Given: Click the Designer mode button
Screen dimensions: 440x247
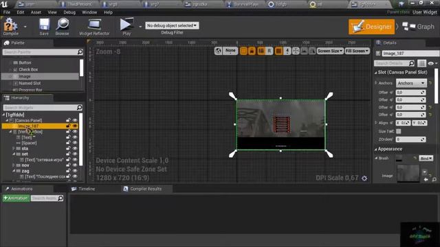Looking at the screenshot, I should coord(371,27).
